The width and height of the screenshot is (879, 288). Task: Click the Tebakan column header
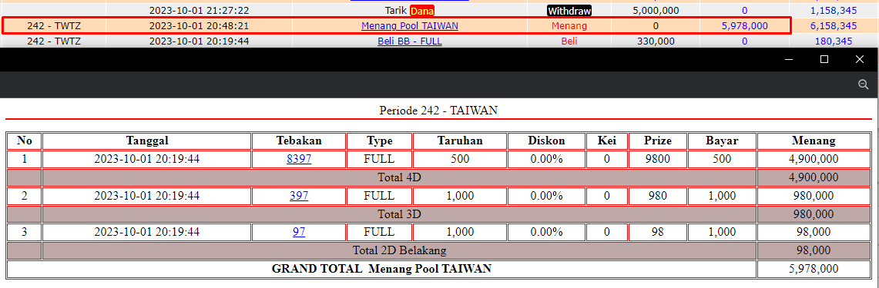pos(299,141)
